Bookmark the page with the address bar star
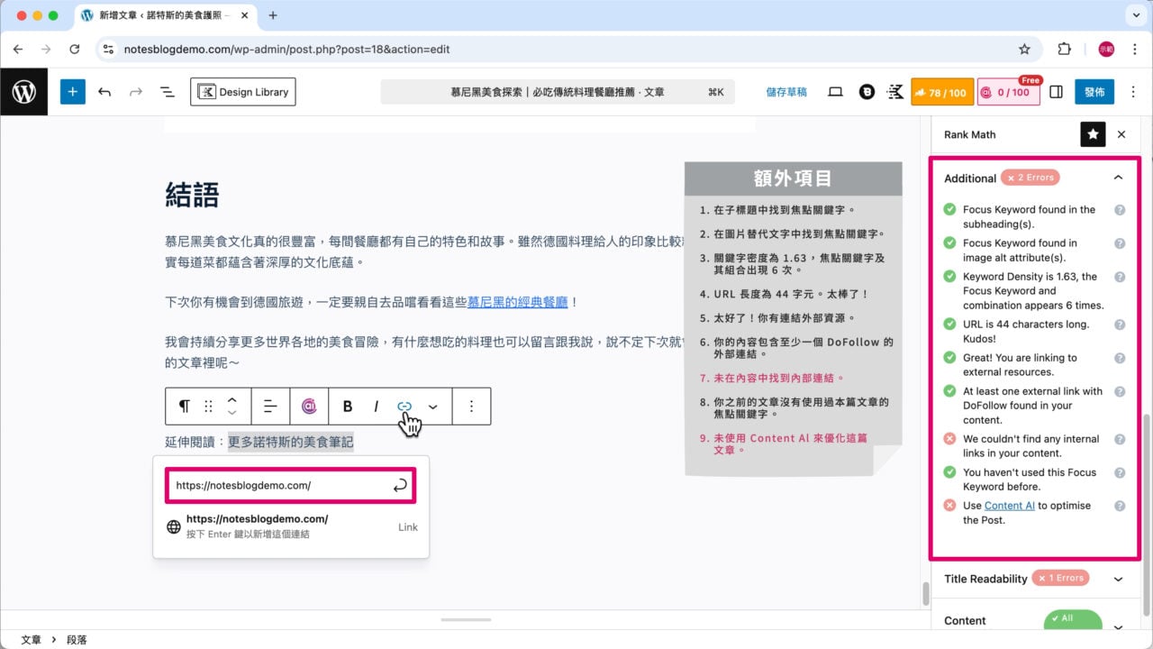This screenshot has height=649, width=1153. click(x=1024, y=50)
